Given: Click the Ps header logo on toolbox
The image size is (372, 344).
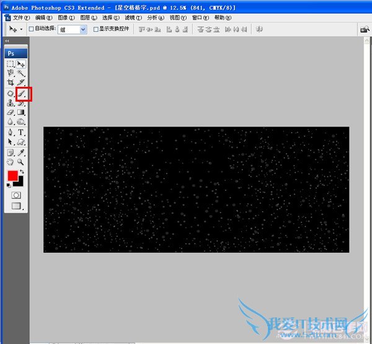Looking at the screenshot, I should click(16, 53).
